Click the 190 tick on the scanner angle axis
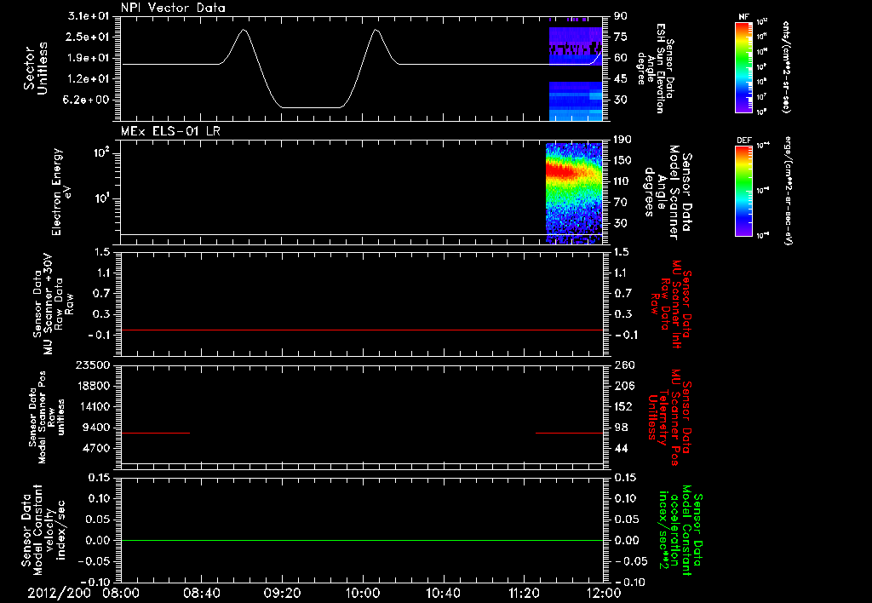Screen dimensions: 872x603 coord(622,139)
